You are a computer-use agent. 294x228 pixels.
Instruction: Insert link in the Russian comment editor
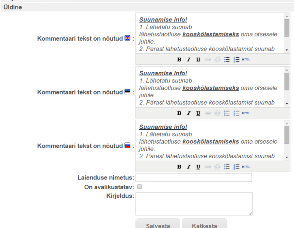tap(208, 167)
